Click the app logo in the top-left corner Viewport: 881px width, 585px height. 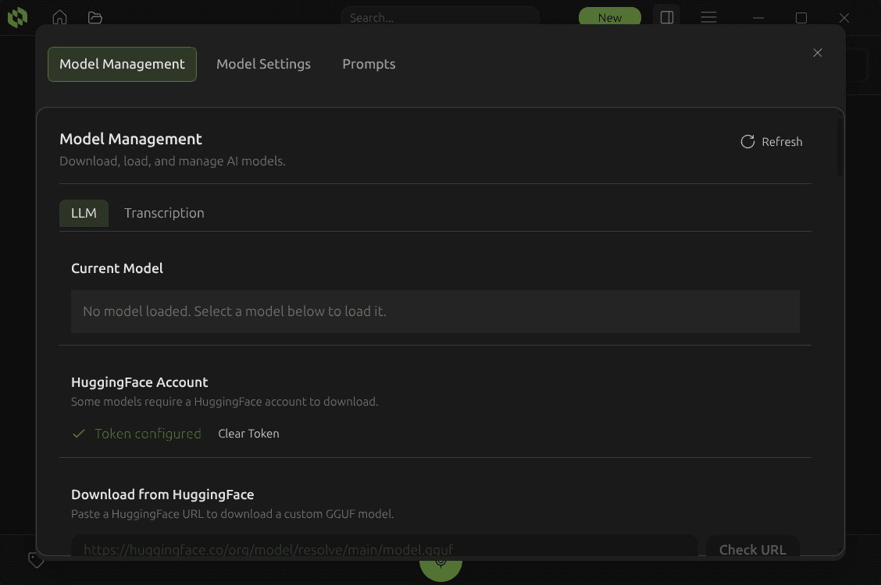17,17
